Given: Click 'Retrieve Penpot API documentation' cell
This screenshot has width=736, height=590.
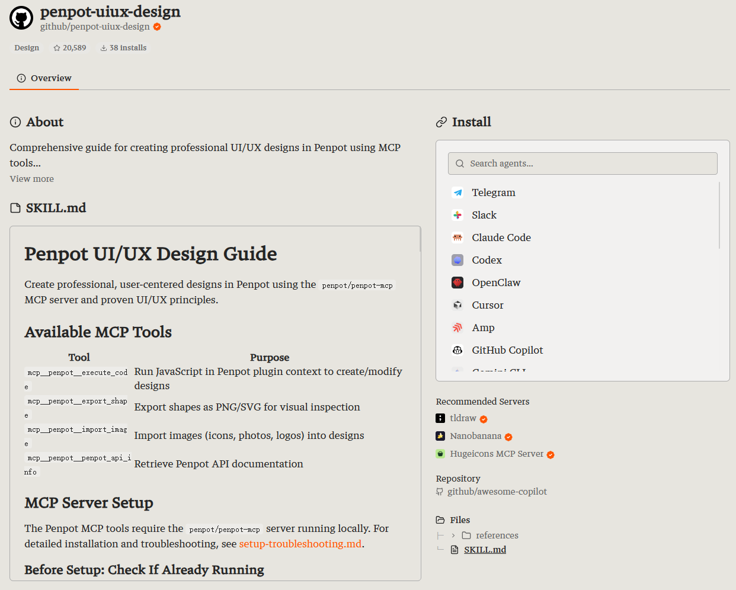Looking at the screenshot, I should (219, 464).
